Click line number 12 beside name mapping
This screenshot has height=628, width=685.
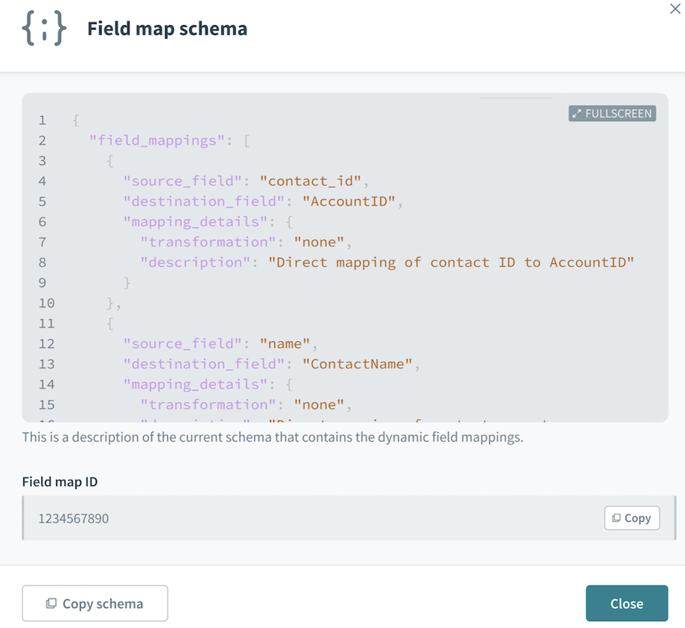point(46,343)
